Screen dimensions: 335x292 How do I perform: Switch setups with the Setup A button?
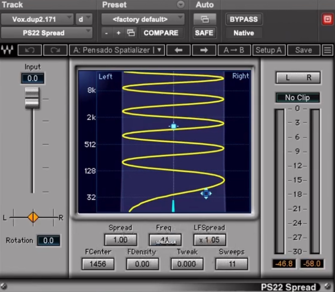(269, 50)
